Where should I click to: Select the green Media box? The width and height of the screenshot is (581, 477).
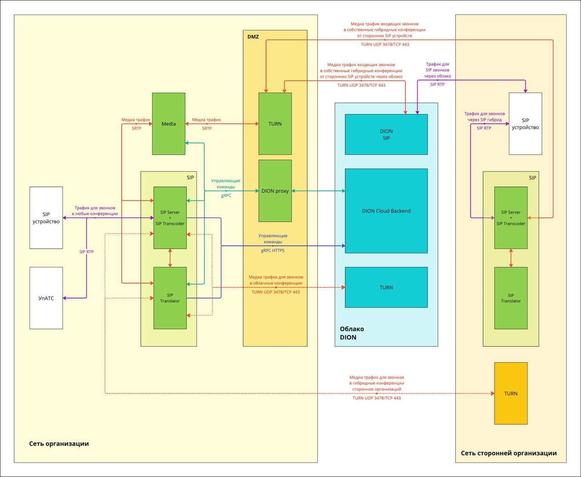click(168, 124)
